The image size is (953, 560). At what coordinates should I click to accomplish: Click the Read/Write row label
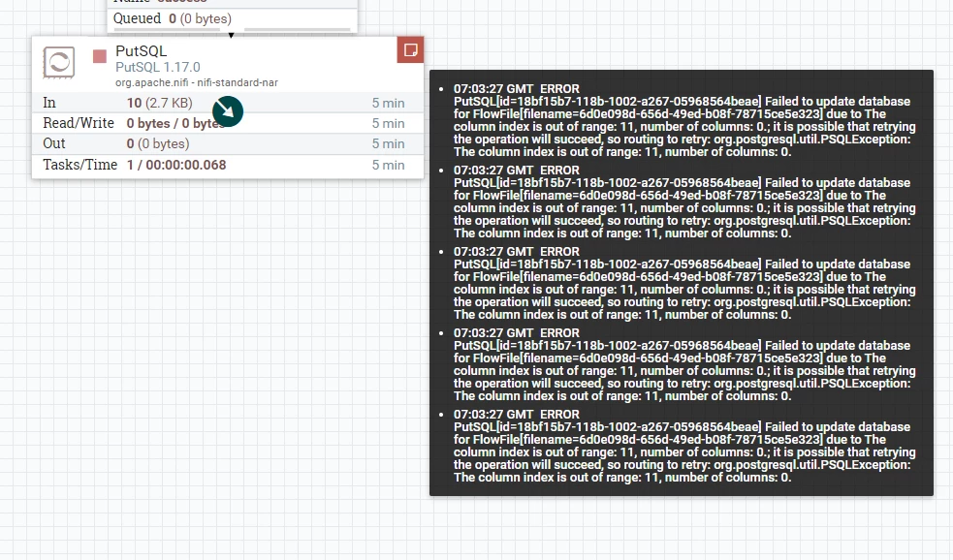tap(79, 123)
